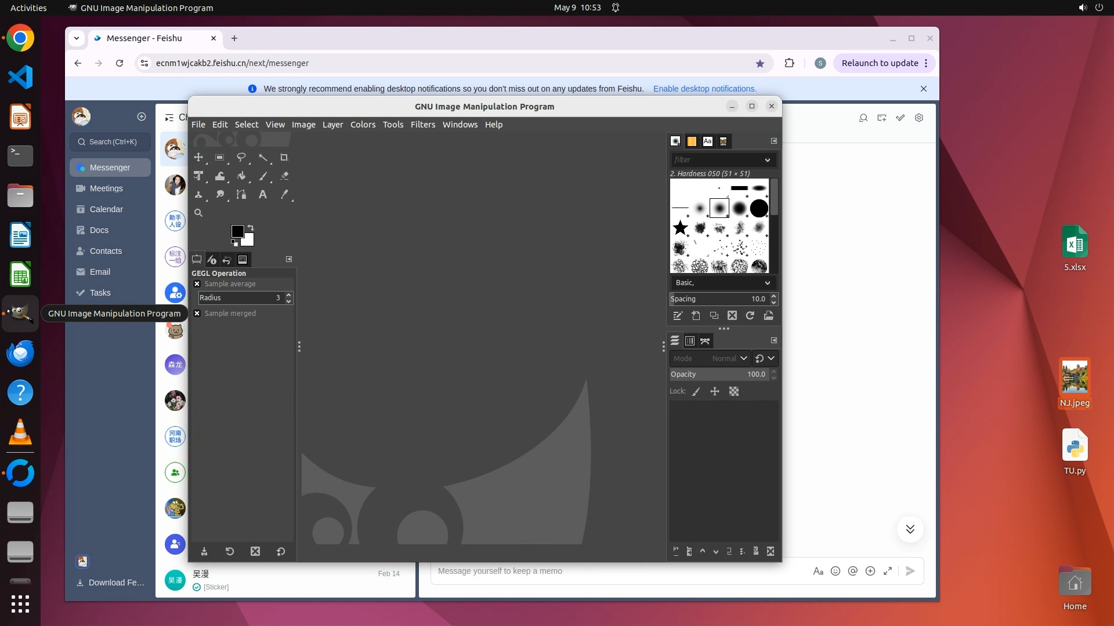This screenshot has width=1114, height=626.
Task: Click Relaunch to update button
Action: click(880, 63)
